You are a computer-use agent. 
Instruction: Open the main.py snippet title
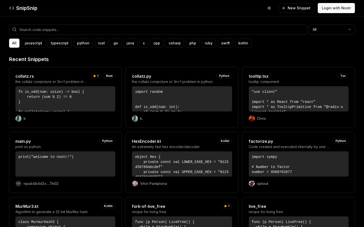click(23, 141)
